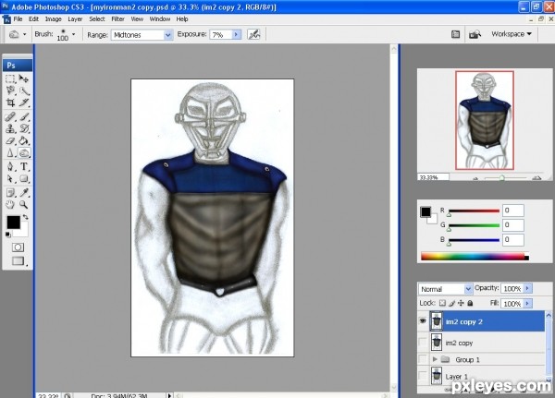Select the Slice tool
Viewport: 555px width, 398px height.
coord(24,103)
